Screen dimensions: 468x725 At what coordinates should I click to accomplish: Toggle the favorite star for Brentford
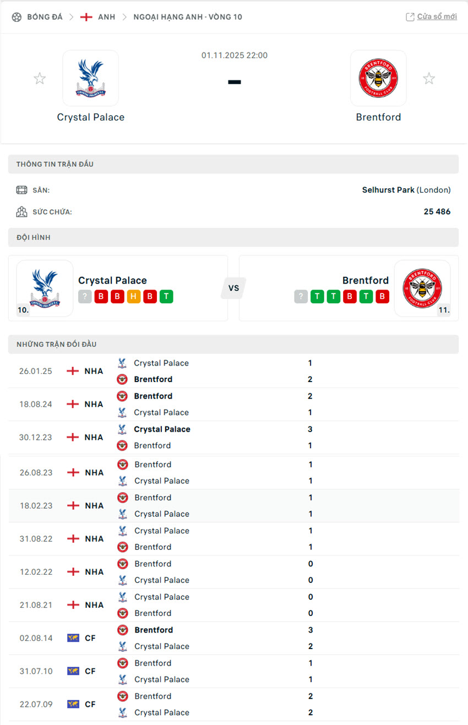tap(429, 78)
